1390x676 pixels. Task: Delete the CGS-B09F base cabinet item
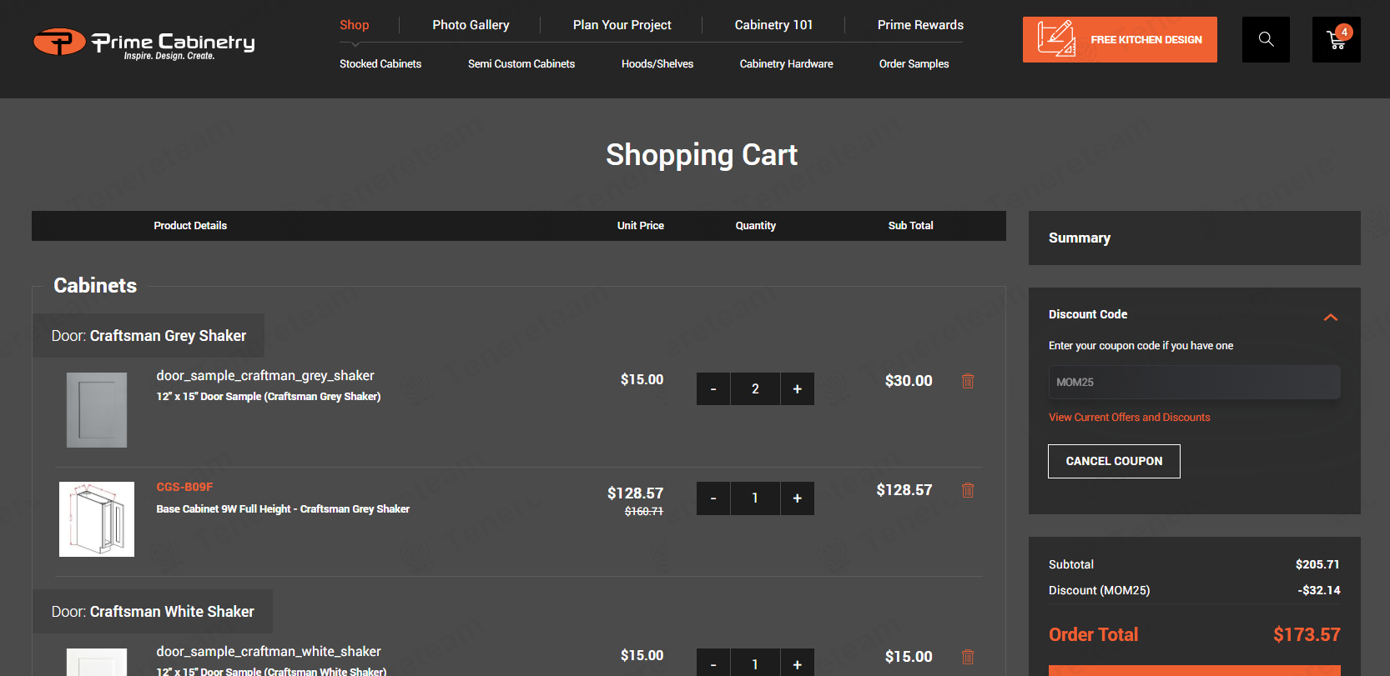(x=968, y=490)
